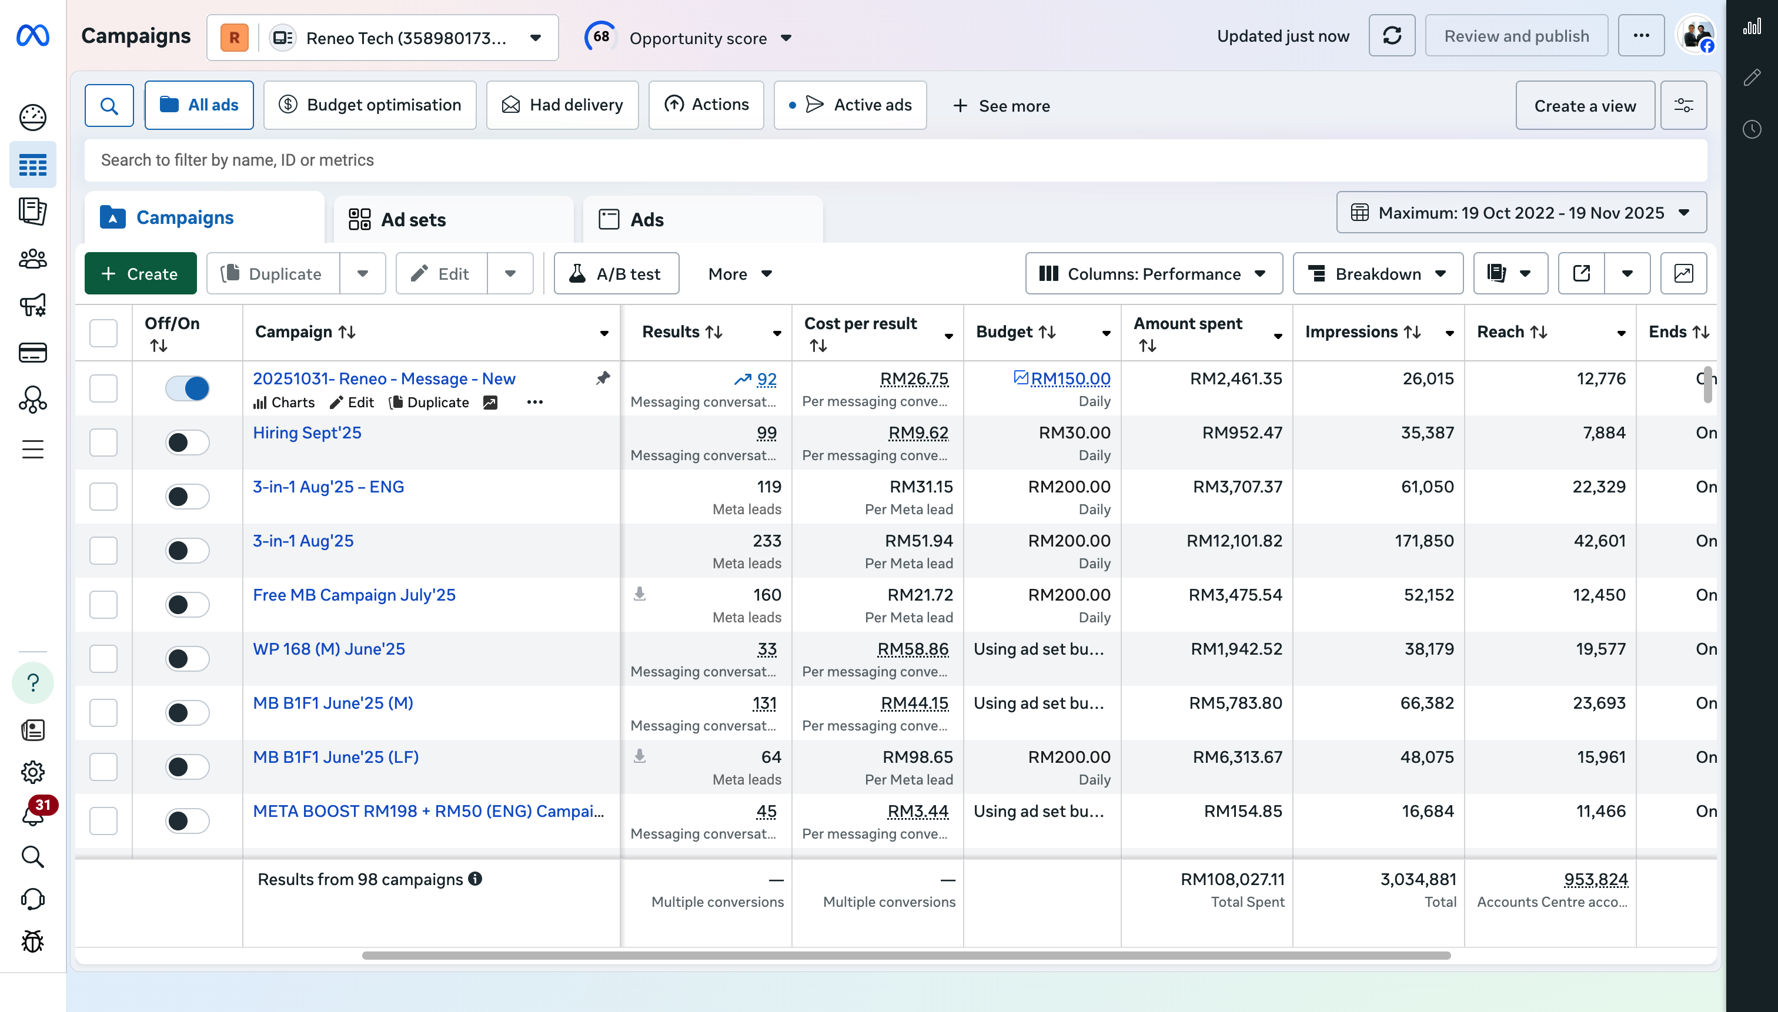Click the search magnifier button beside All ads

(109, 106)
